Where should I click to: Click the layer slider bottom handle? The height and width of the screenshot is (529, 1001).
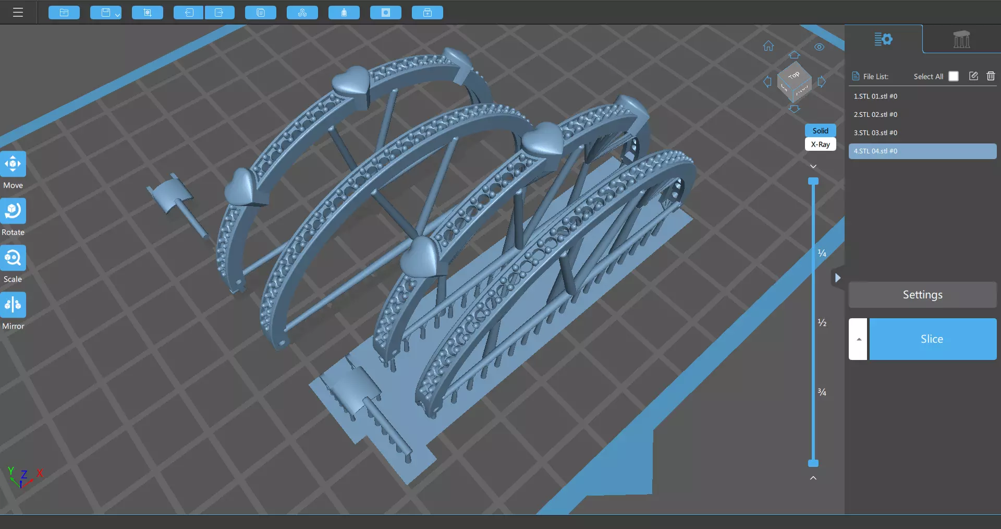813,463
